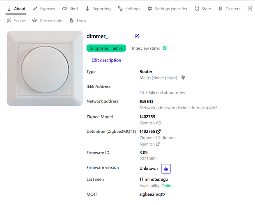The width and height of the screenshot is (255, 205).
Task: Click the network address 0xBE41
Action: (146, 102)
